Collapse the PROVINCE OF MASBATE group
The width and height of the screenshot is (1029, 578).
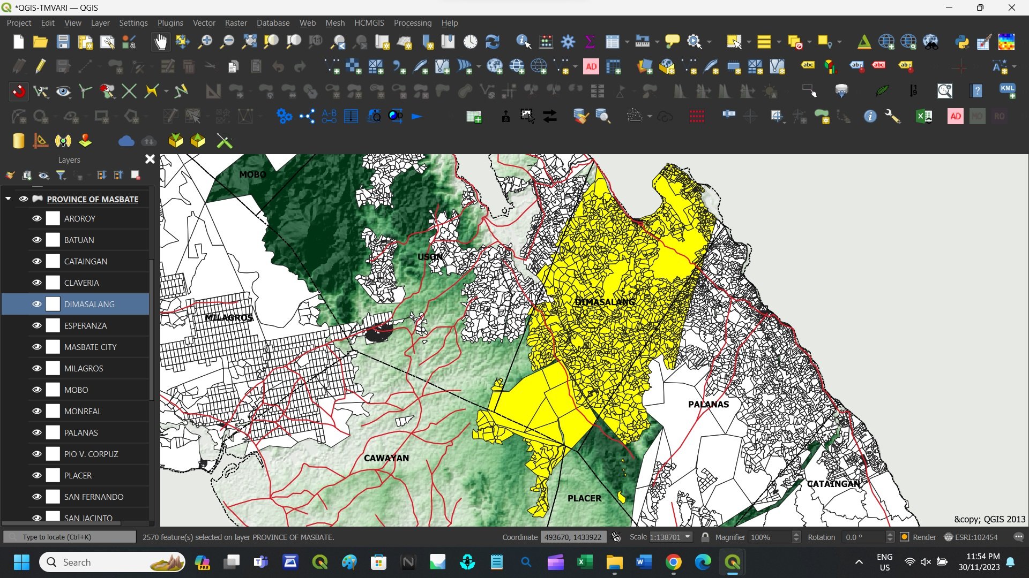coord(8,199)
